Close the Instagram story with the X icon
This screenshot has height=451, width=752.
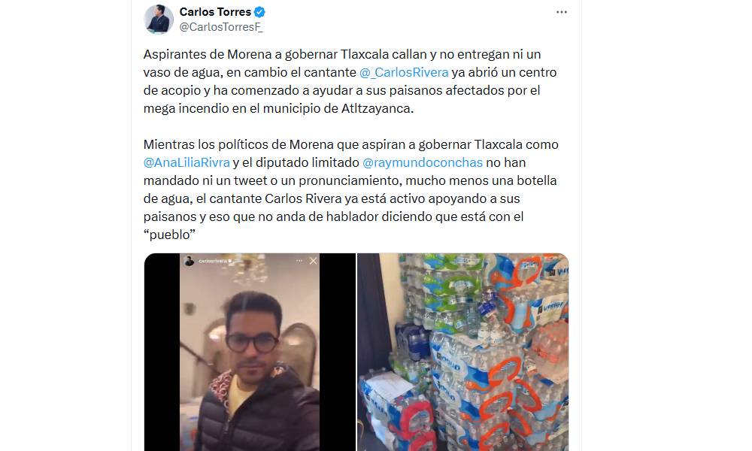point(313,261)
